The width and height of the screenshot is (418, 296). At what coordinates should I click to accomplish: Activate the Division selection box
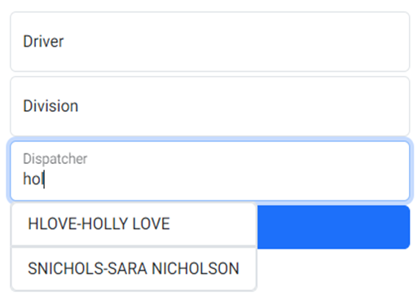[x=209, y=106]
